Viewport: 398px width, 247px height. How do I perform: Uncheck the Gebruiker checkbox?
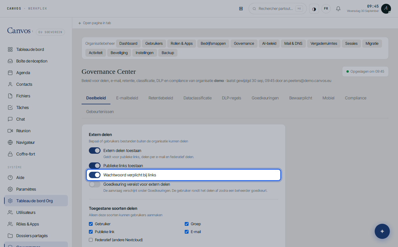point(91,224)
